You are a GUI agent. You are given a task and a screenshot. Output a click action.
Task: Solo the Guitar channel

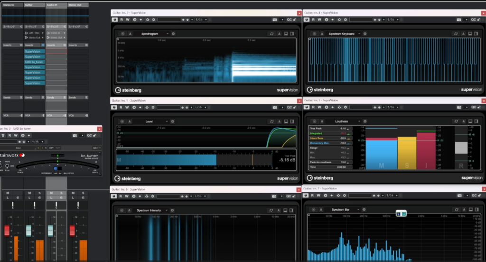coord(39,193)
